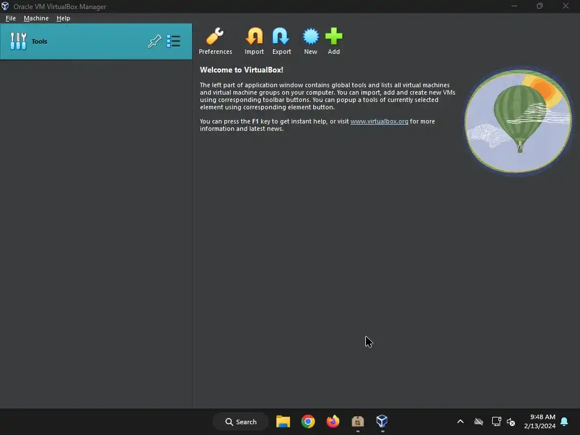This screenshot has height=435, width=580.
Task: Click the Import appliance icon
Action: (x=254, y=41)
